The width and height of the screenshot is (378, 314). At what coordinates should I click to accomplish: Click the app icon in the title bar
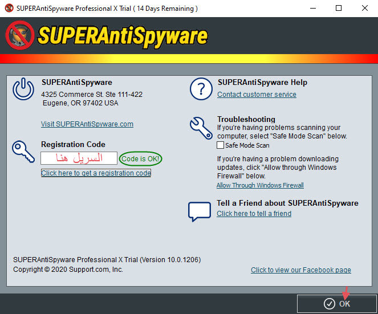tap(9, 8)
